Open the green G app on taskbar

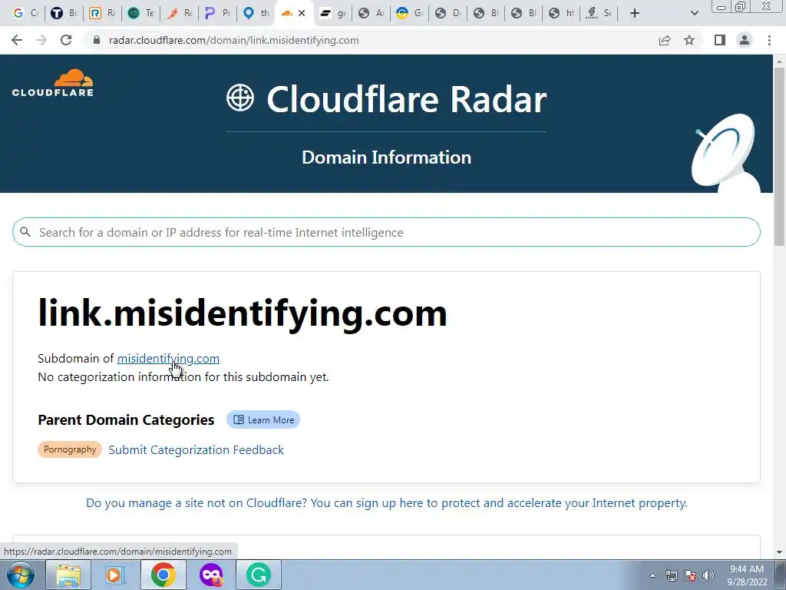[x=259, y=575]
